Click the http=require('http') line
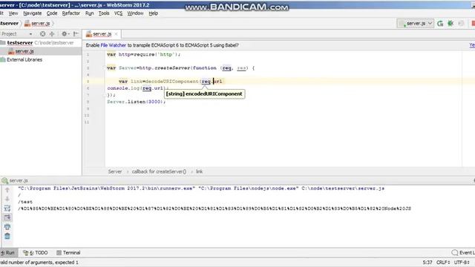475x267 pixels. click(144, 54)
